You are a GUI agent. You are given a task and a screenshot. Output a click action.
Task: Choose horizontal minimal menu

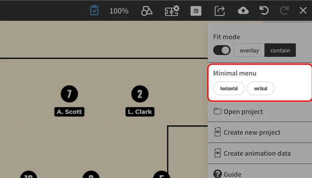pos(229,88)
